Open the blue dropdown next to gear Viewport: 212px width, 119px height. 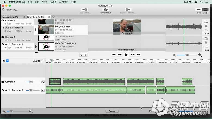(7, 61)
